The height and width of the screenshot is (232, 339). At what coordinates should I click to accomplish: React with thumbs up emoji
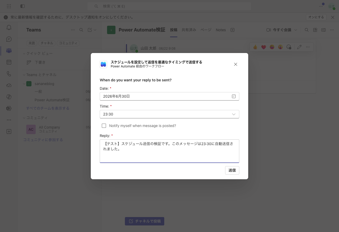click(255, 47)
